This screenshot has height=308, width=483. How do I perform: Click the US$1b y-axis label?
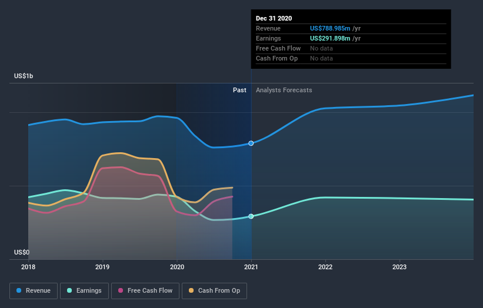click(24, 76)
